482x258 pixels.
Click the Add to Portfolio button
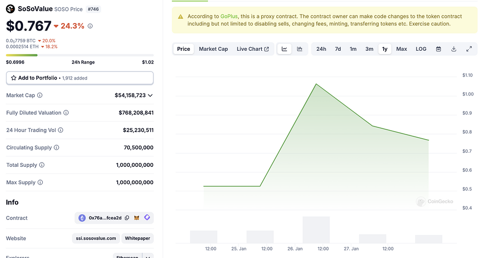(80, 78)
